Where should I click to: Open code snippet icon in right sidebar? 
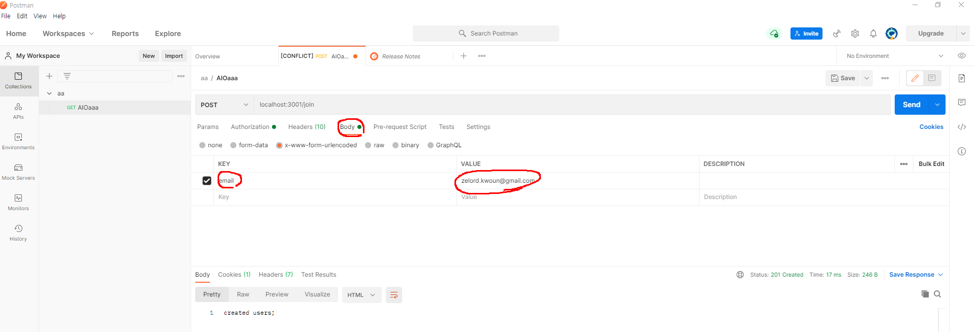962,127
